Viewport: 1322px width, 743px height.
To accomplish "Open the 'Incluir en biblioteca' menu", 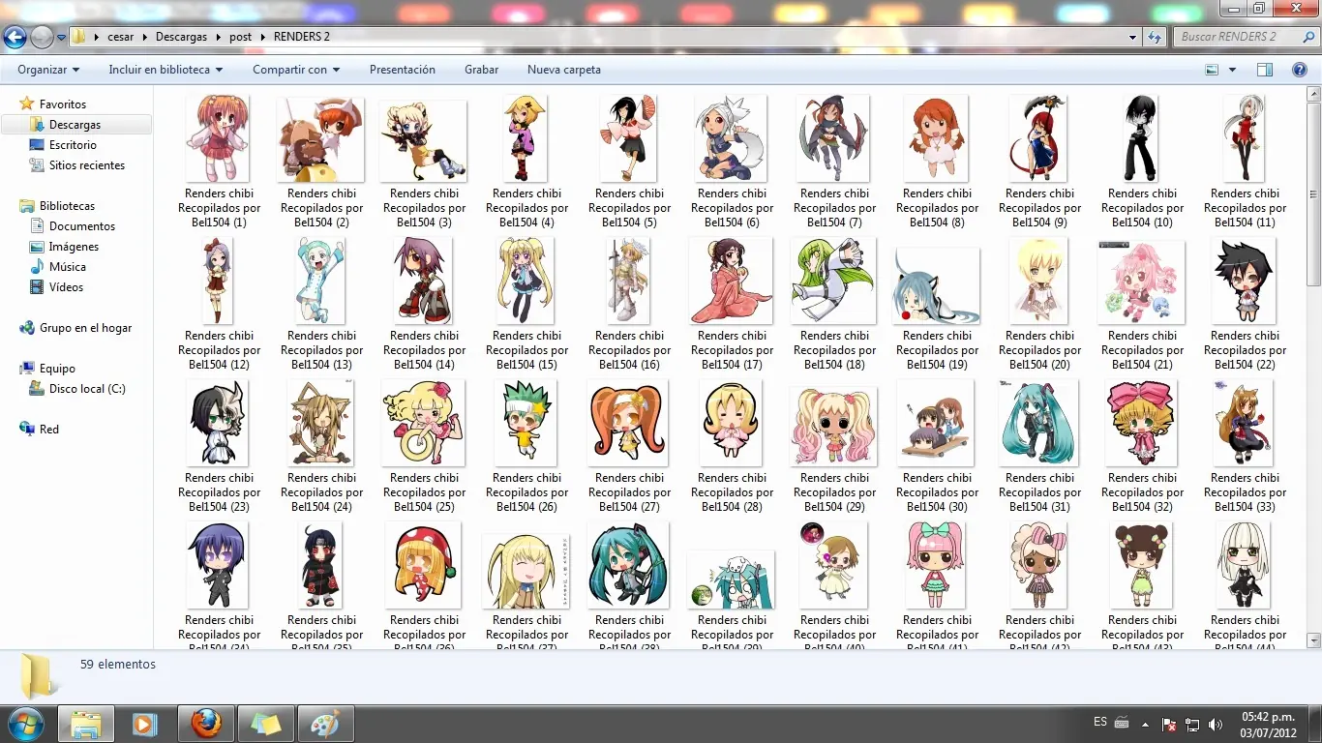I will (x=165, y=70).
